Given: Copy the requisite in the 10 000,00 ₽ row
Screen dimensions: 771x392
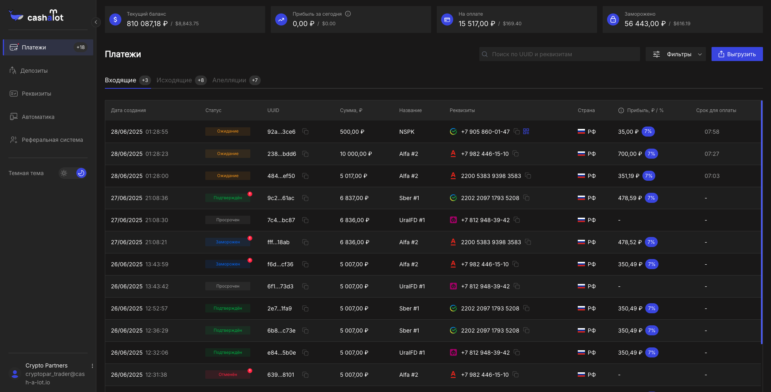Looking at the screenshot, I should tap(515, 154).
